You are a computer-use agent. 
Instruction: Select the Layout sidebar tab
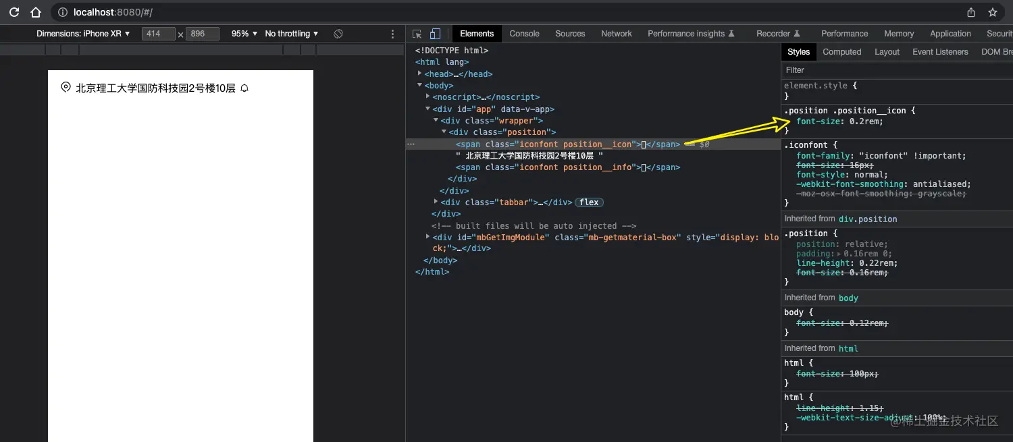tap(887, 52)
